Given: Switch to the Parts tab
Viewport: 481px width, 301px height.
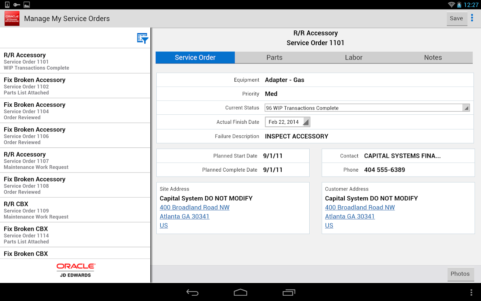Looking at the screenshot, I should pos(274,58).
